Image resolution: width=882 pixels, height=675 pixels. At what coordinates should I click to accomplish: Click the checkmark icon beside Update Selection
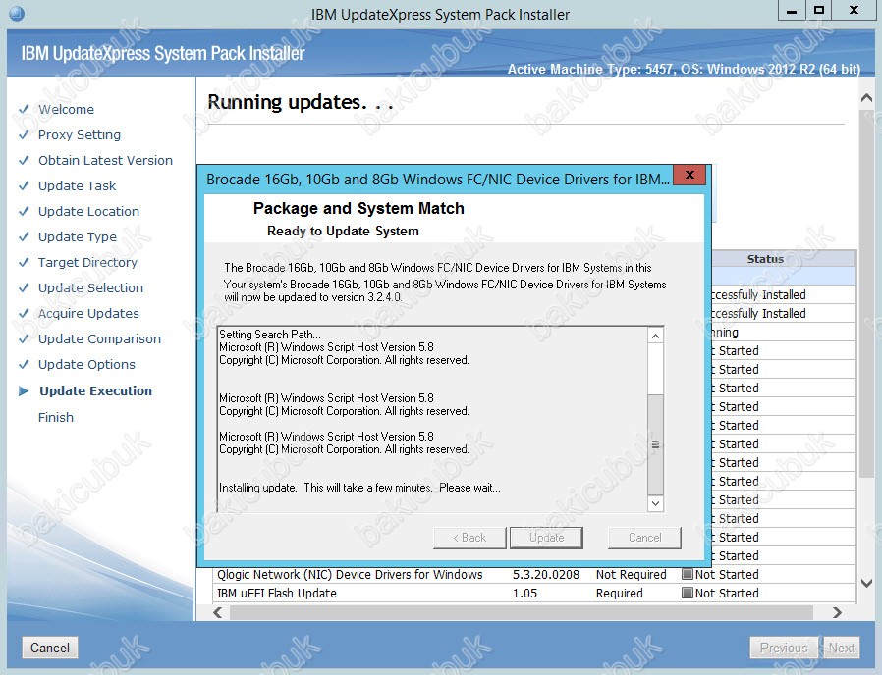click(x=24, y=287)
